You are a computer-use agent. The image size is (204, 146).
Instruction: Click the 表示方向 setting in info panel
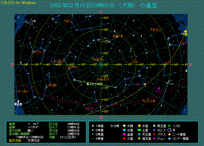tap(15, 140)
